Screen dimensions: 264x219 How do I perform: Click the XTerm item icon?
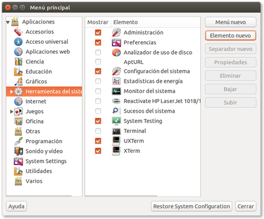click(117, 151)
